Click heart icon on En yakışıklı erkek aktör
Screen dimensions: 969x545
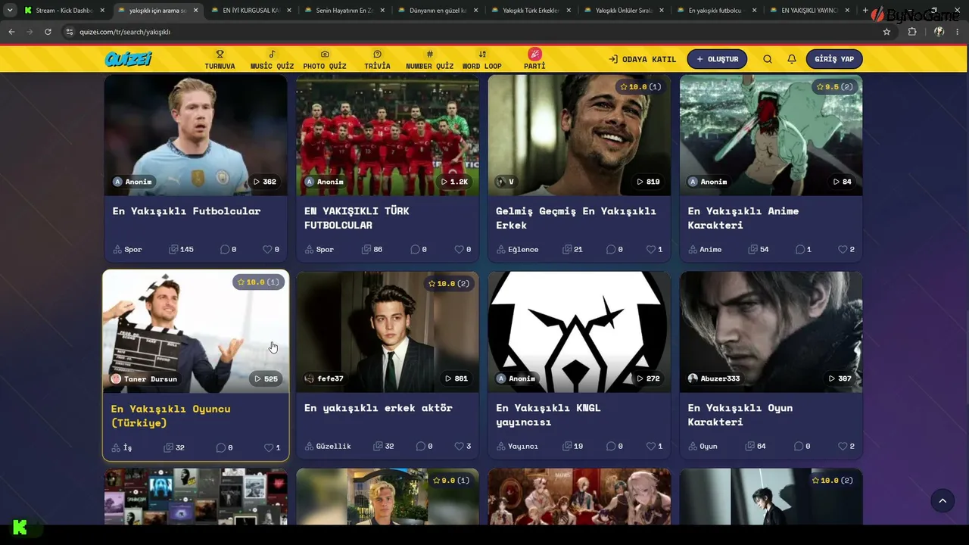(459, 446)
